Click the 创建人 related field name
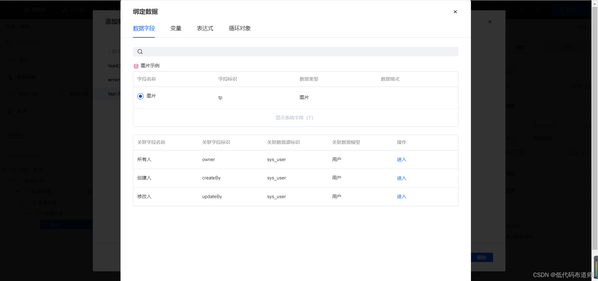This screenshot has height=281, width=598. 144,178
